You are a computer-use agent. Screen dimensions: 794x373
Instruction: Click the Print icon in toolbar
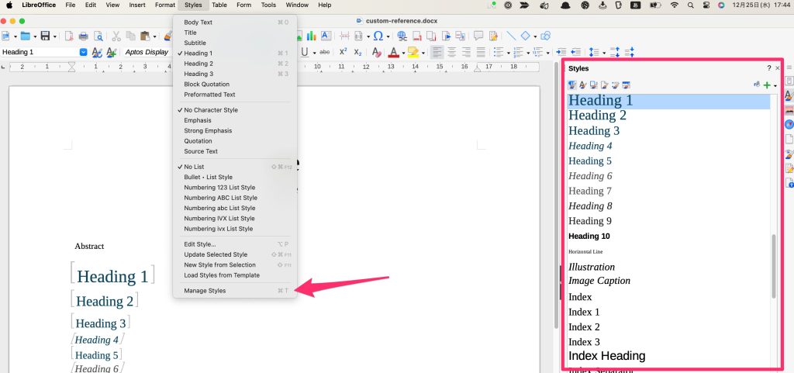coord(84,36)
